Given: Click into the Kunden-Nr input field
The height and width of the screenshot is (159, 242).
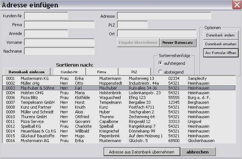Looking at the screenshot, I should (46, 16).
